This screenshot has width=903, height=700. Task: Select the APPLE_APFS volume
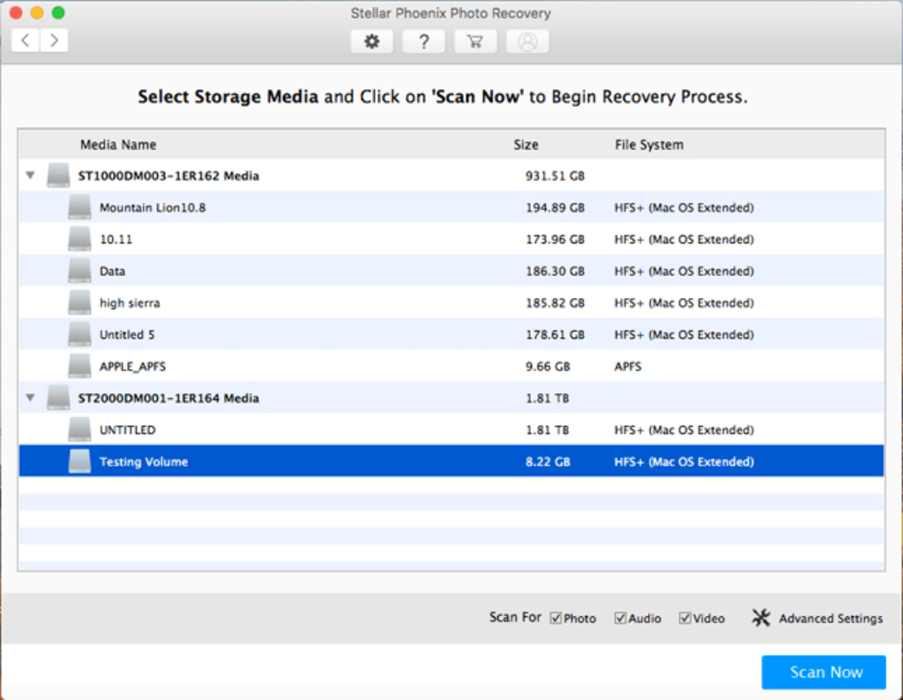(451, 366)
